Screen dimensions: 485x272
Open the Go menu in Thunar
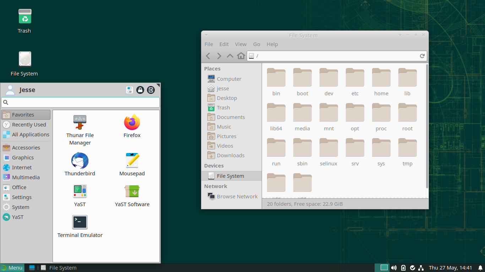point(257,44)
